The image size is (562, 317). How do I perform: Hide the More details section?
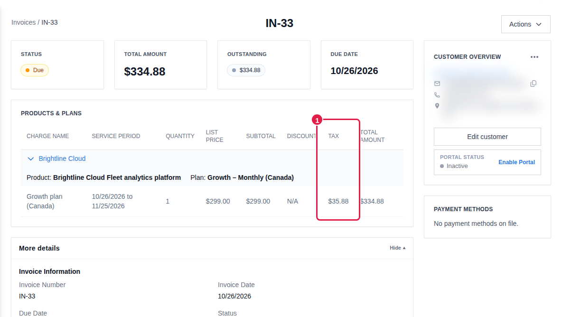[x=397, y=248]
